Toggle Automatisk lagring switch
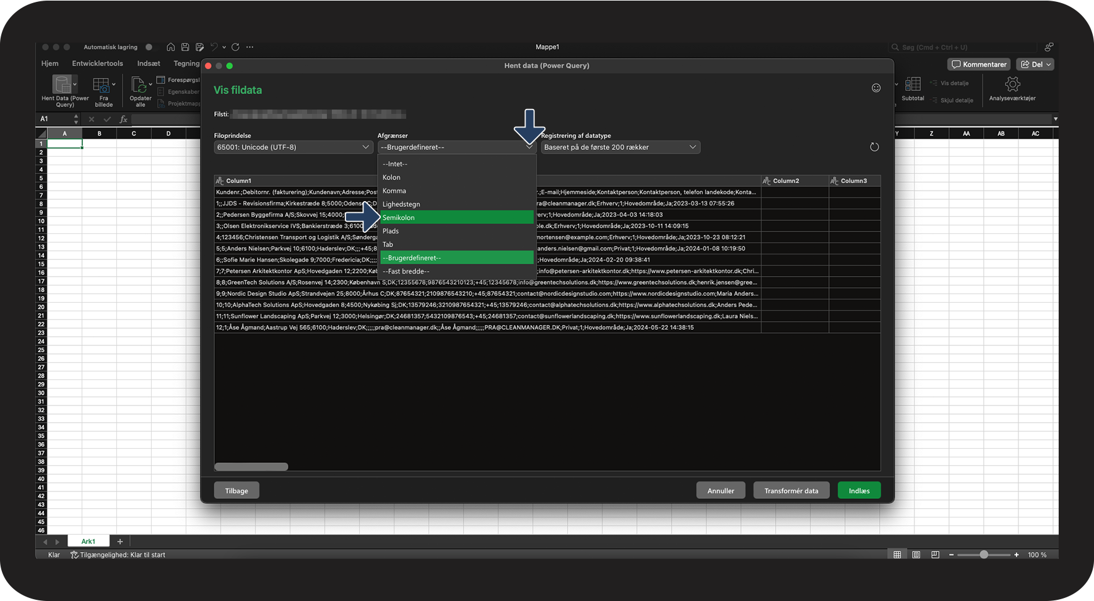 149,47
